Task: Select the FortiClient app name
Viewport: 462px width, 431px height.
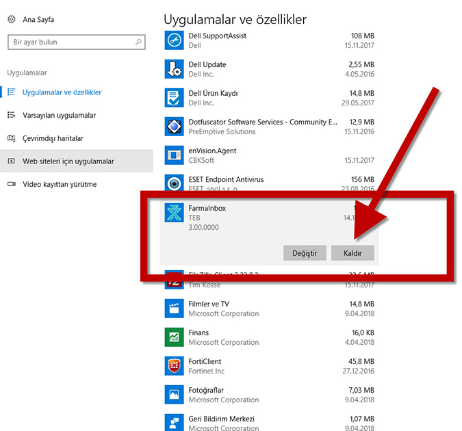Action: (x=205, y=361)
